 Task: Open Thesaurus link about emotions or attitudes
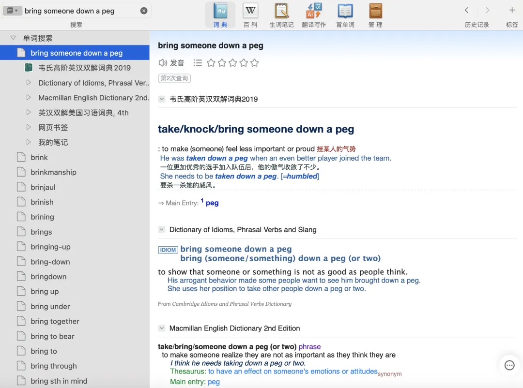pos(293,372)
